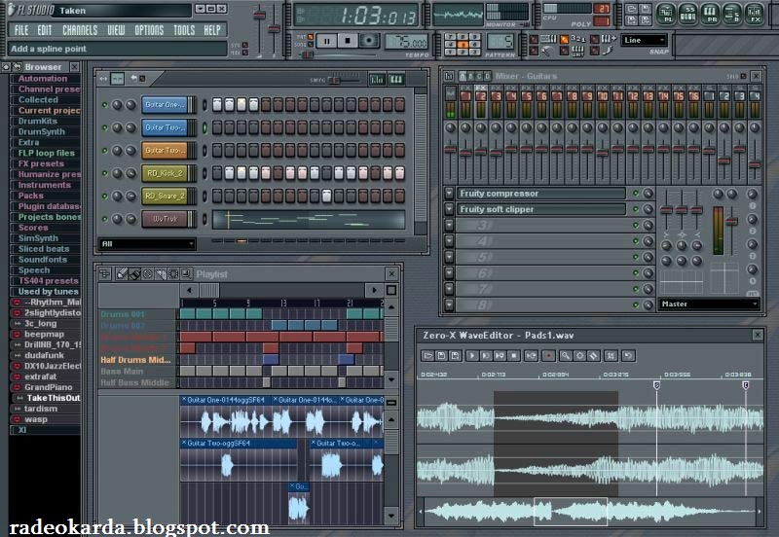Viewport: 779px width, 537px height.
Task: Click the tempo display field
Action: 406,42
